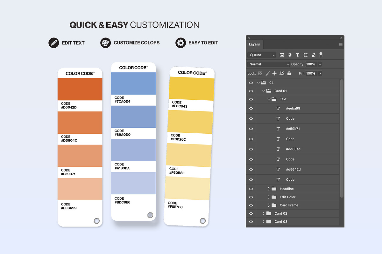Filter layers by type layers icon
This screenshot has width=382, height=254.
click(x=298, y=55)
